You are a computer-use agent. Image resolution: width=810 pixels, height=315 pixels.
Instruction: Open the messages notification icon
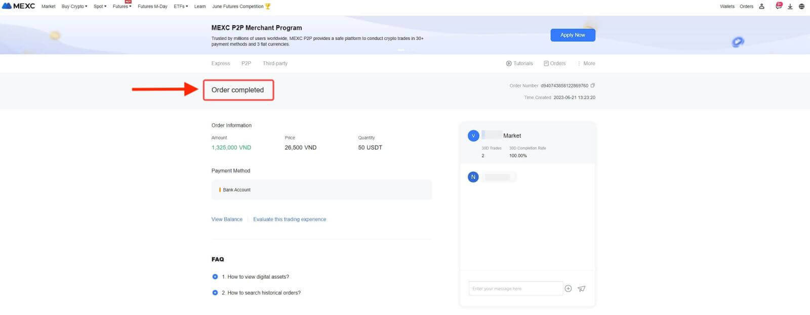click(778, 6)
